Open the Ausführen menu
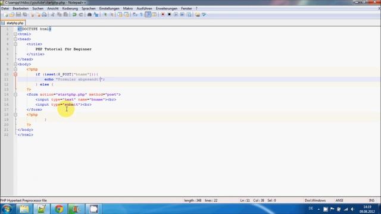Viewport: 381px width, 214px height. 144,8
